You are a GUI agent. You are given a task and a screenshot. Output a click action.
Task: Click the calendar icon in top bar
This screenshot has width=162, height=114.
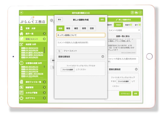[x=132, y=12]
